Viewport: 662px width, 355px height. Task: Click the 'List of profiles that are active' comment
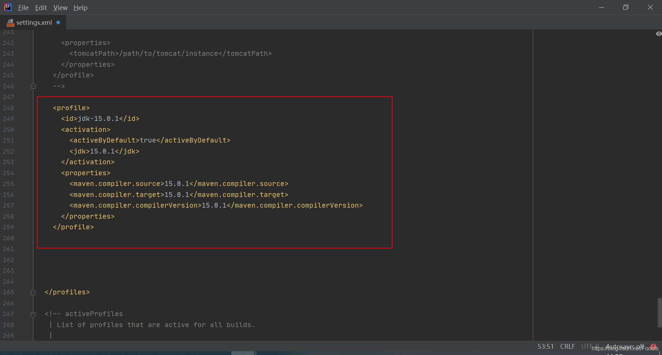[156, 325]
